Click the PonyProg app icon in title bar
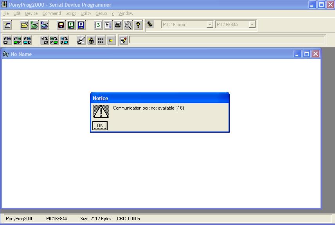 pyautogui.click(x=4, y=4)
